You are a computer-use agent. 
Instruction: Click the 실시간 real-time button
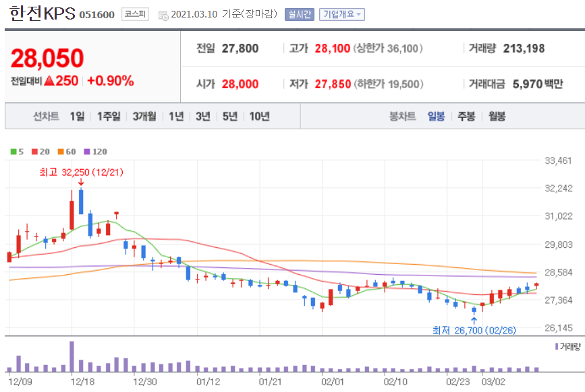299,15
